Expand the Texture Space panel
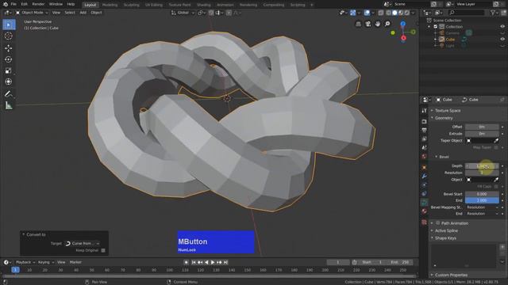 (448, 111)
